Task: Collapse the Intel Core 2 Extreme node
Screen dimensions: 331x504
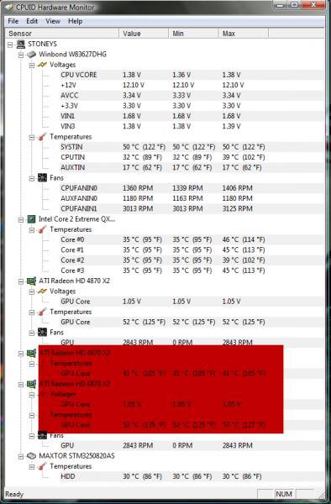Action: 21,219
